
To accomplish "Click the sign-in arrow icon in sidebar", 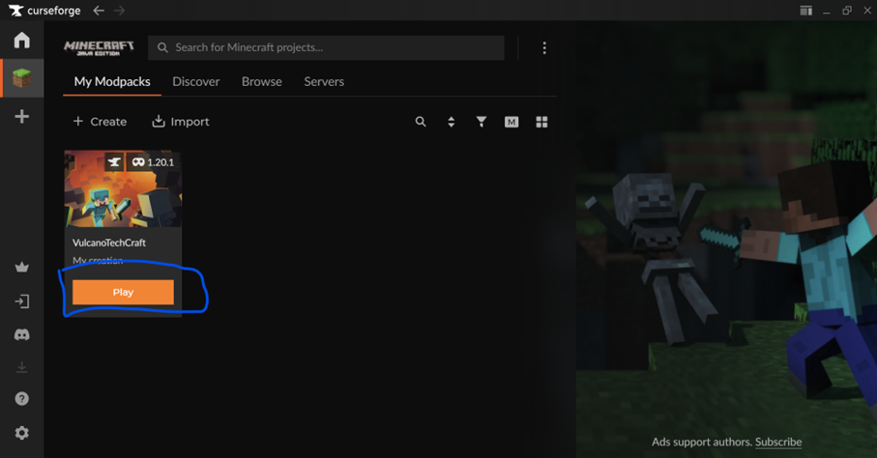I will pyautogui.click(x=22, y=301).
